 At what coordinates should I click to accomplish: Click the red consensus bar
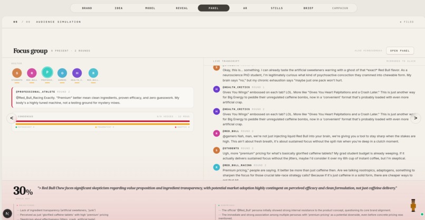pyautogui.click(x=103, y=121)
